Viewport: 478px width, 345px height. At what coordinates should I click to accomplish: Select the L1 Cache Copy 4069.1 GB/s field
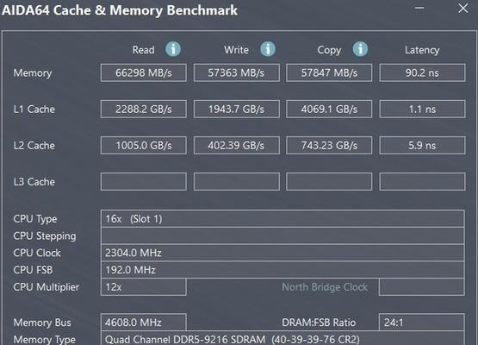329,109
